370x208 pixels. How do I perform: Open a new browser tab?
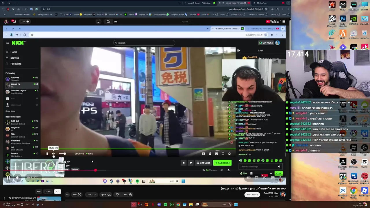click(x=180, y=3)
